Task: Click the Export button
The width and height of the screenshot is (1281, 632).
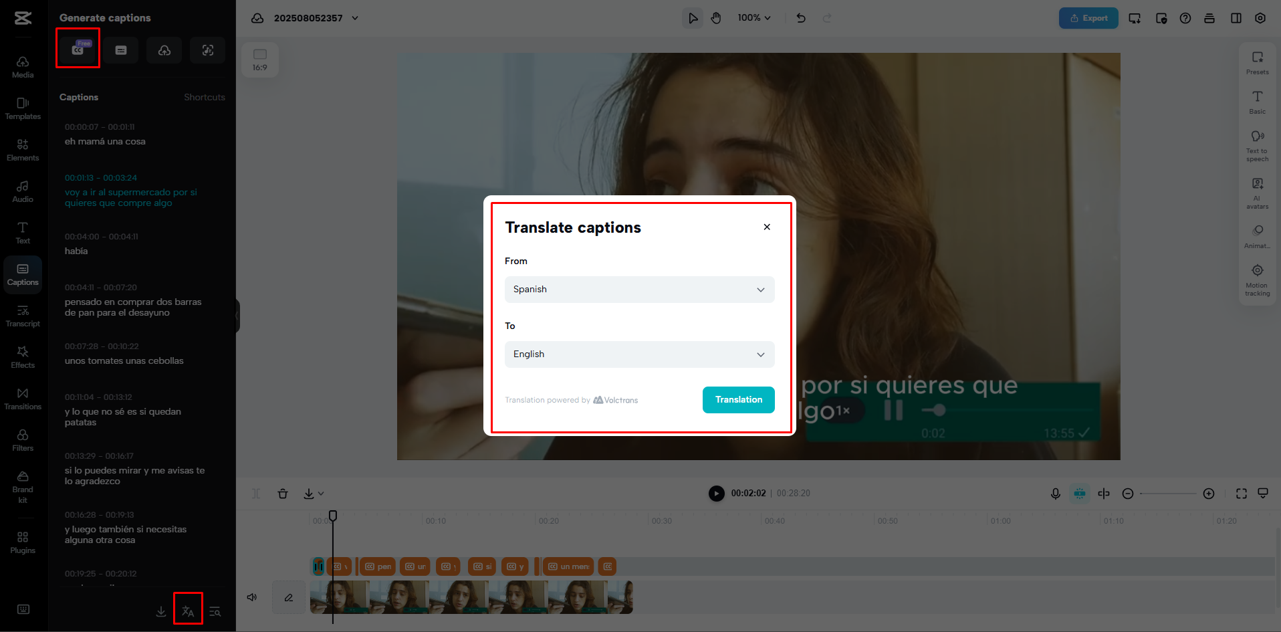Action: click(x=1088, y=17)
